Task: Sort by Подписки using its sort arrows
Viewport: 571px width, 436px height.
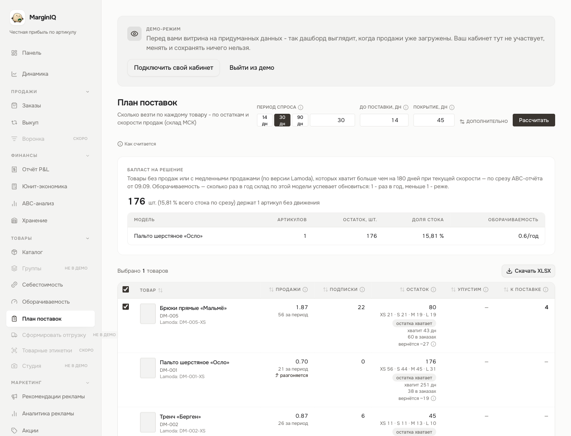Action: tap(325, 290)
